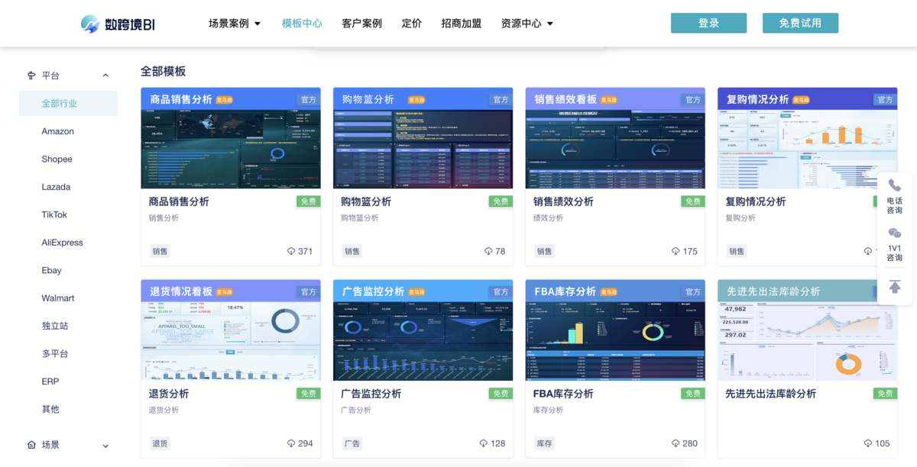Screen dimensions: 917x467
Task: Open the 定价 navigation item
Action: point(412,24)
